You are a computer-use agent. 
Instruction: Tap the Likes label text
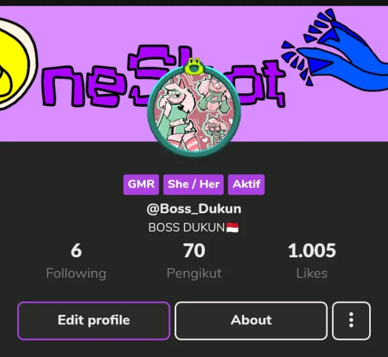[x=312, y=274]
